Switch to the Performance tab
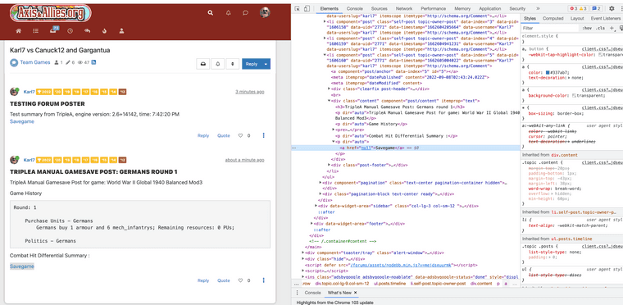623x305 pixels. point(433,8)
